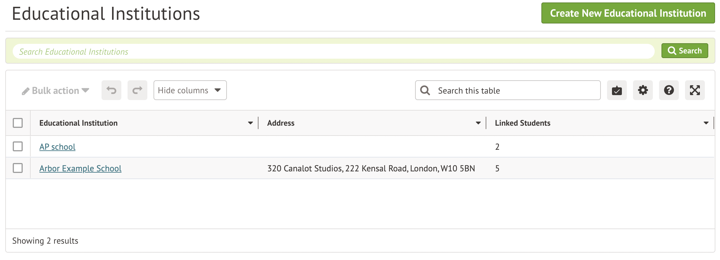Image resolution: width=720 pixels, height=260 pixels.
Task: Click the clipboard checkmark icon
Action: click(x=617, y=90)
